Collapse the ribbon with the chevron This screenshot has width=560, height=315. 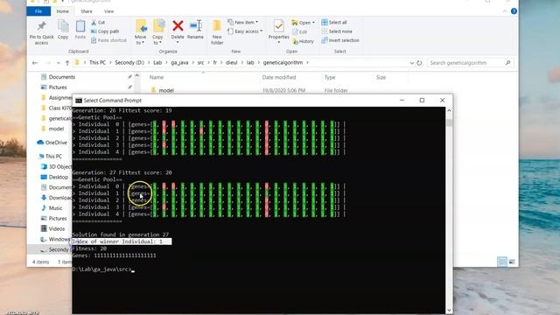point(505,11)
